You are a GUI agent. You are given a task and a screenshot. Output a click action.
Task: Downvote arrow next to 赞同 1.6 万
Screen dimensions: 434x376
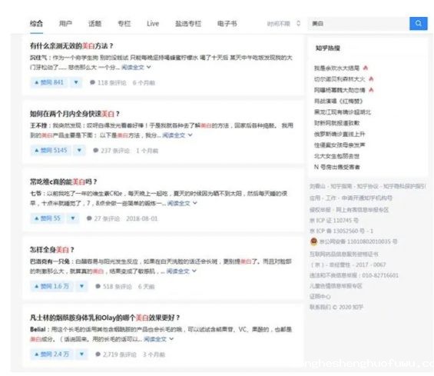click(81, 286)
